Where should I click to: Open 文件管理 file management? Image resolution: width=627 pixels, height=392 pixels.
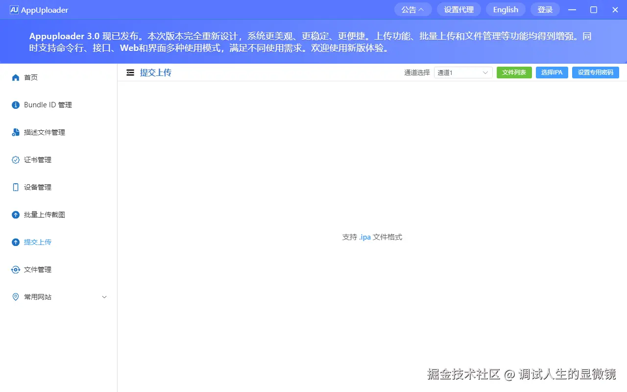15,269
